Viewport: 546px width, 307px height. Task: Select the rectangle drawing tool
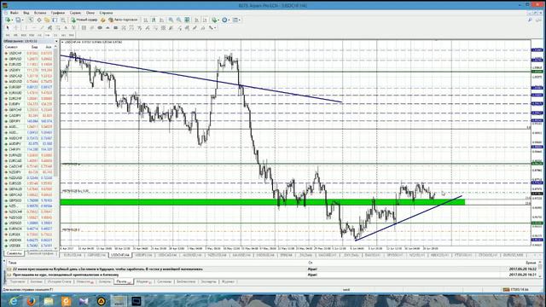coord(115,27)
